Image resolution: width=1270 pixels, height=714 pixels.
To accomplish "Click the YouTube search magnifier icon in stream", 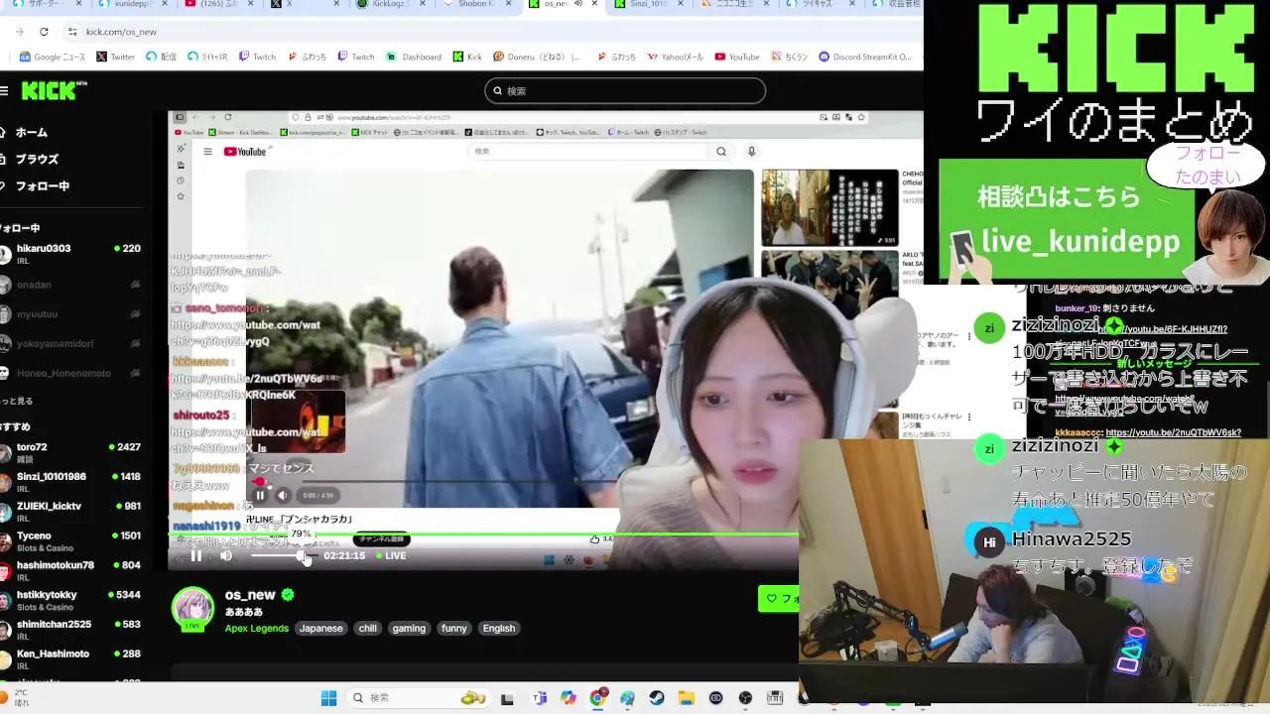I will pos(721,152).
